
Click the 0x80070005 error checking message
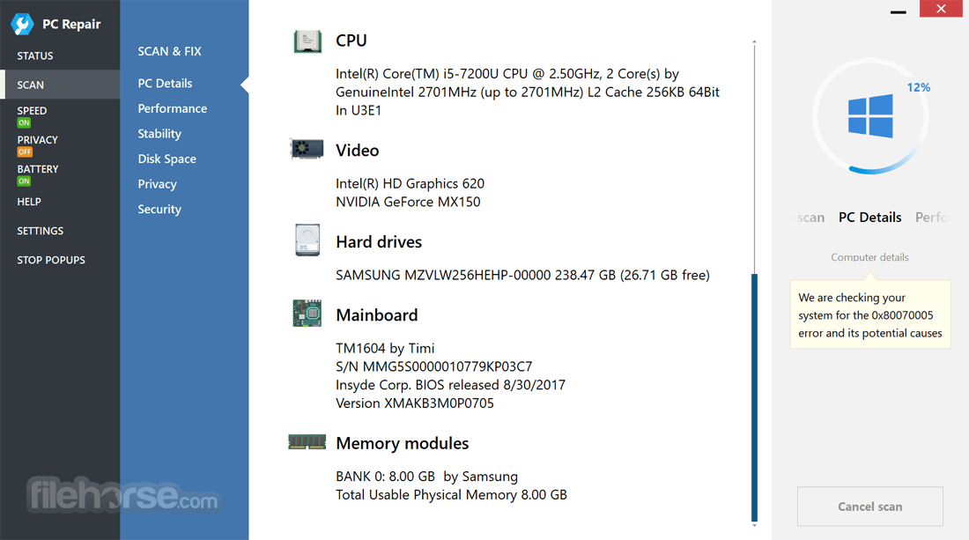[870, 315]
